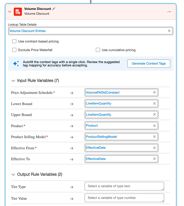Viewport: 184px width, 206px height.
Task: Click the Effective To EffectiveDate field
Action: point(119,159)
